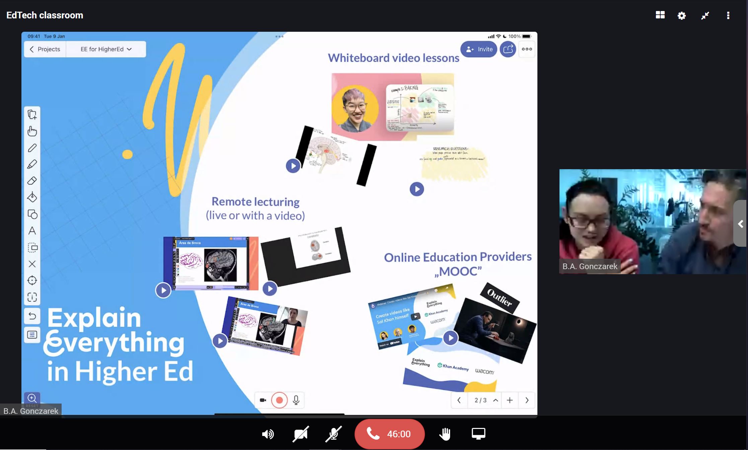The image size is (748, 450).
Task: Switch to grid layout view
Action: click(x=660, y=15)
